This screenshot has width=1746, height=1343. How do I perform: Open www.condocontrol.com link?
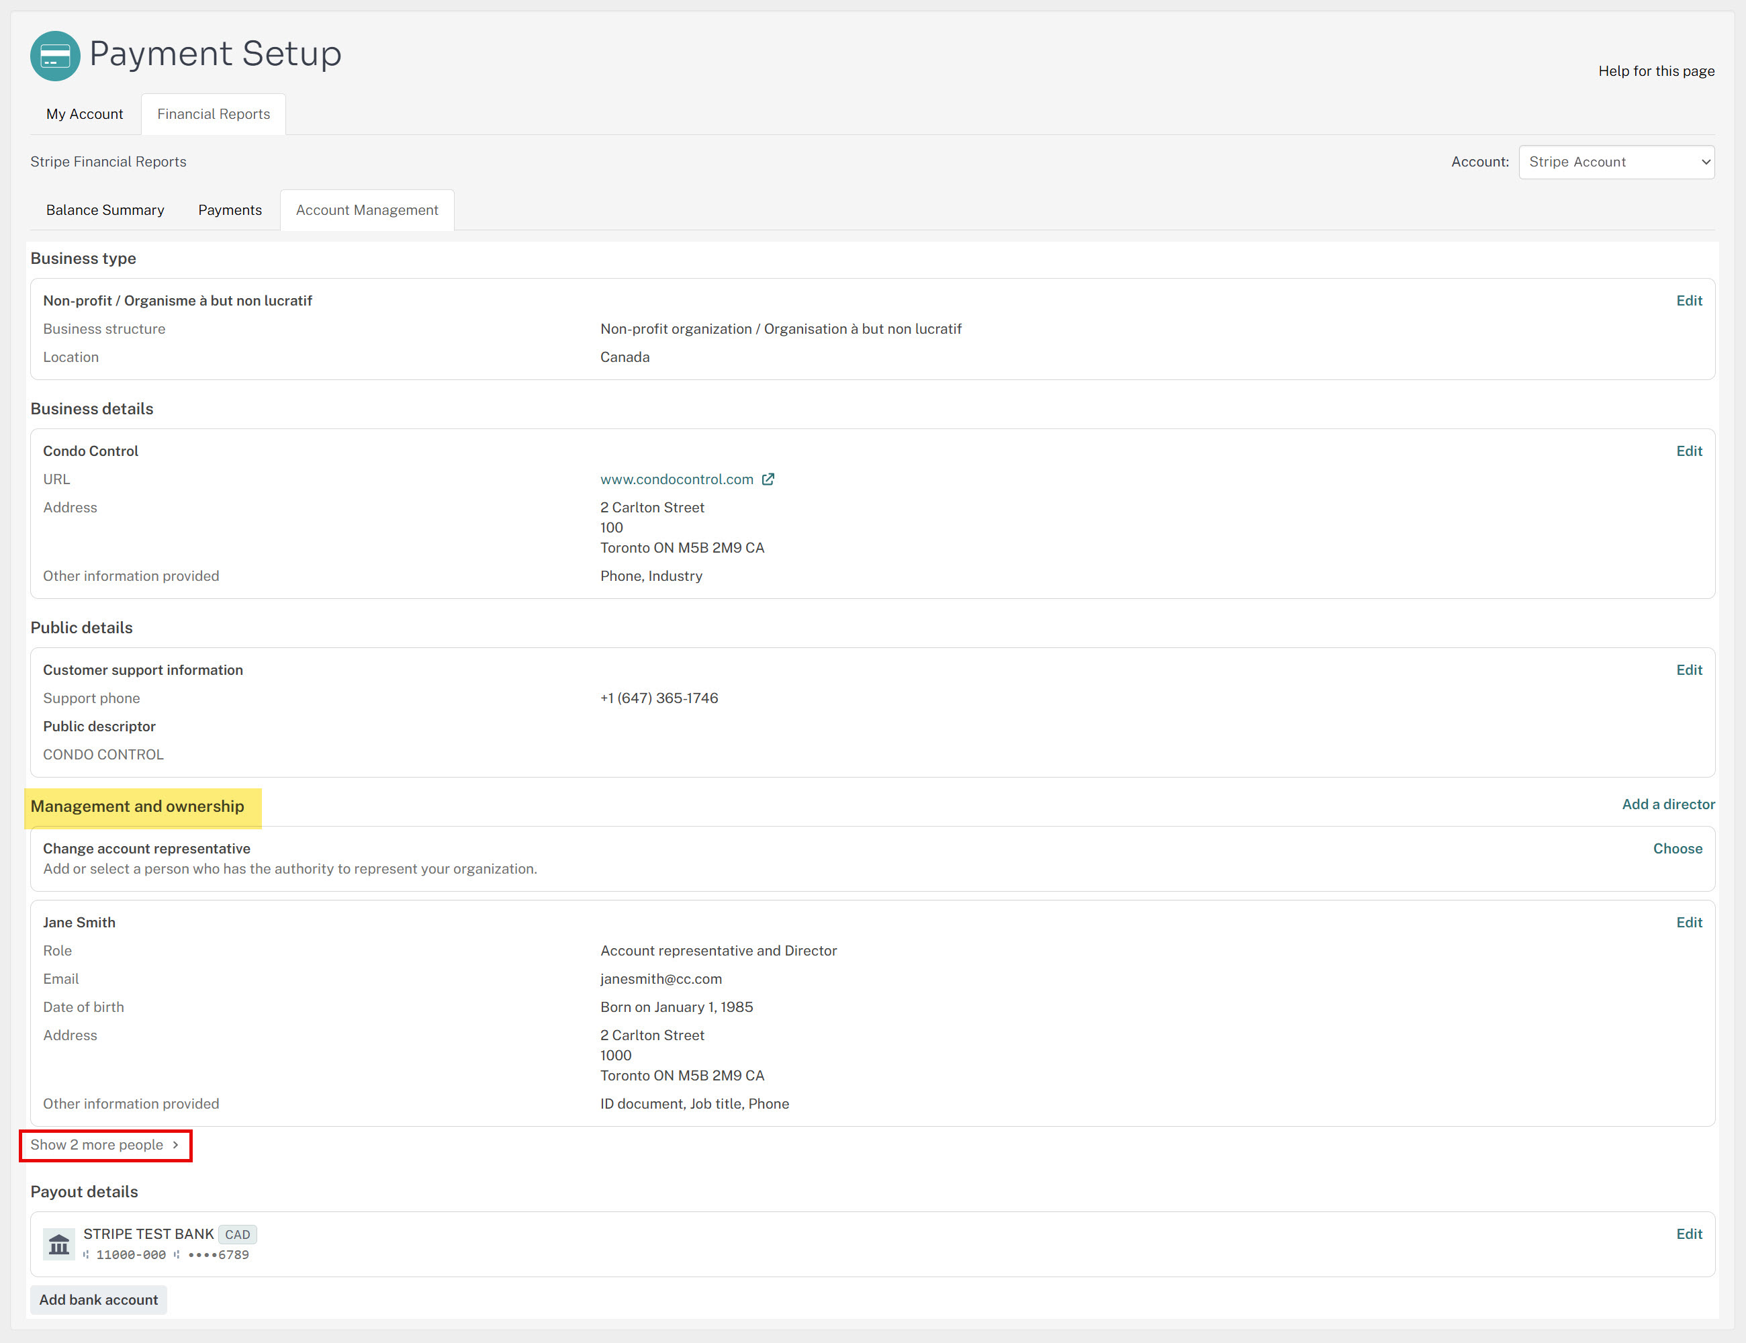pyautogui.click(x=677, y=479)
